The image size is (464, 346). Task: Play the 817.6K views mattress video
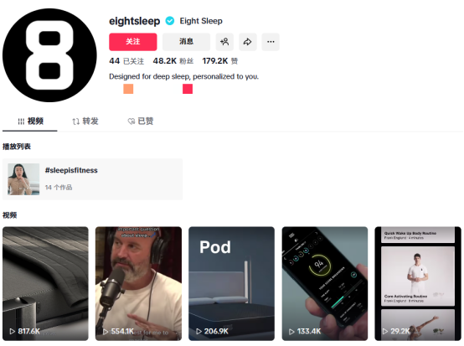[45, 283]
